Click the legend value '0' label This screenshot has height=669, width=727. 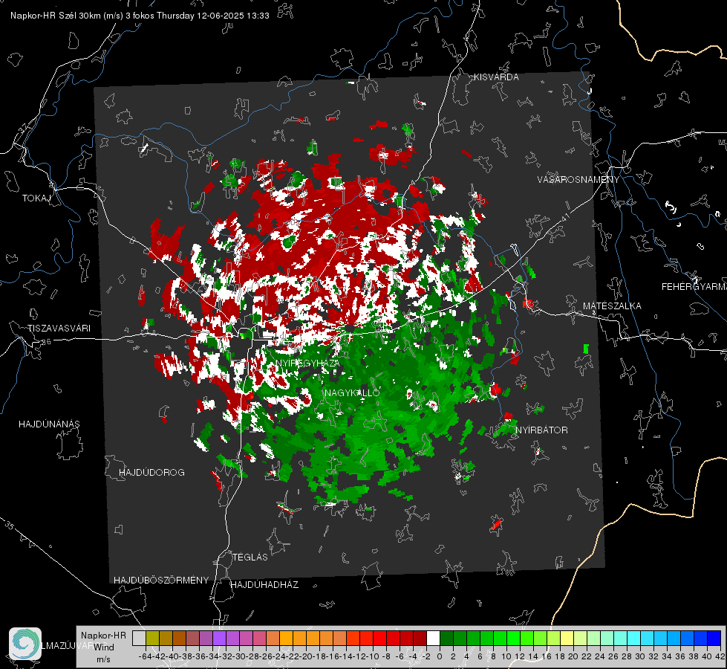[x=439, y=656]
